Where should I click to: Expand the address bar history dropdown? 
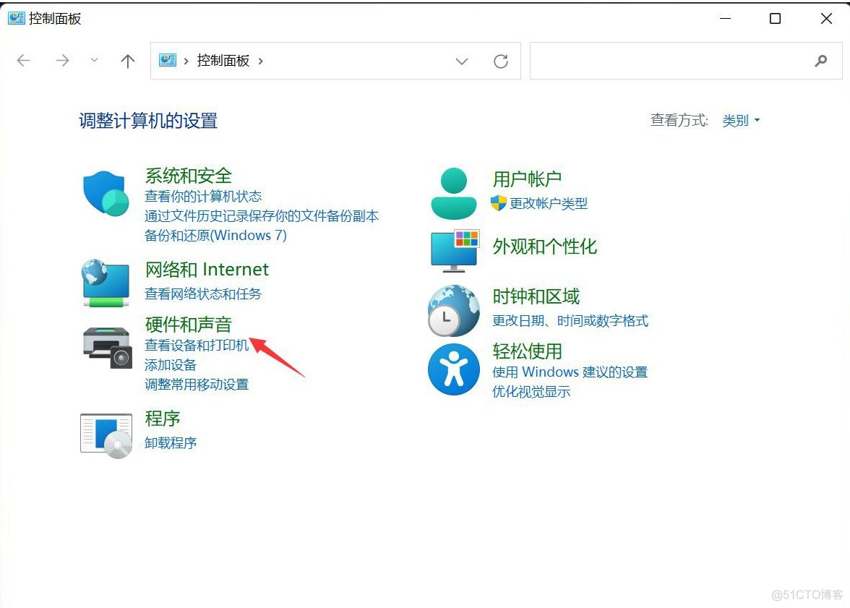click(462, 61)
